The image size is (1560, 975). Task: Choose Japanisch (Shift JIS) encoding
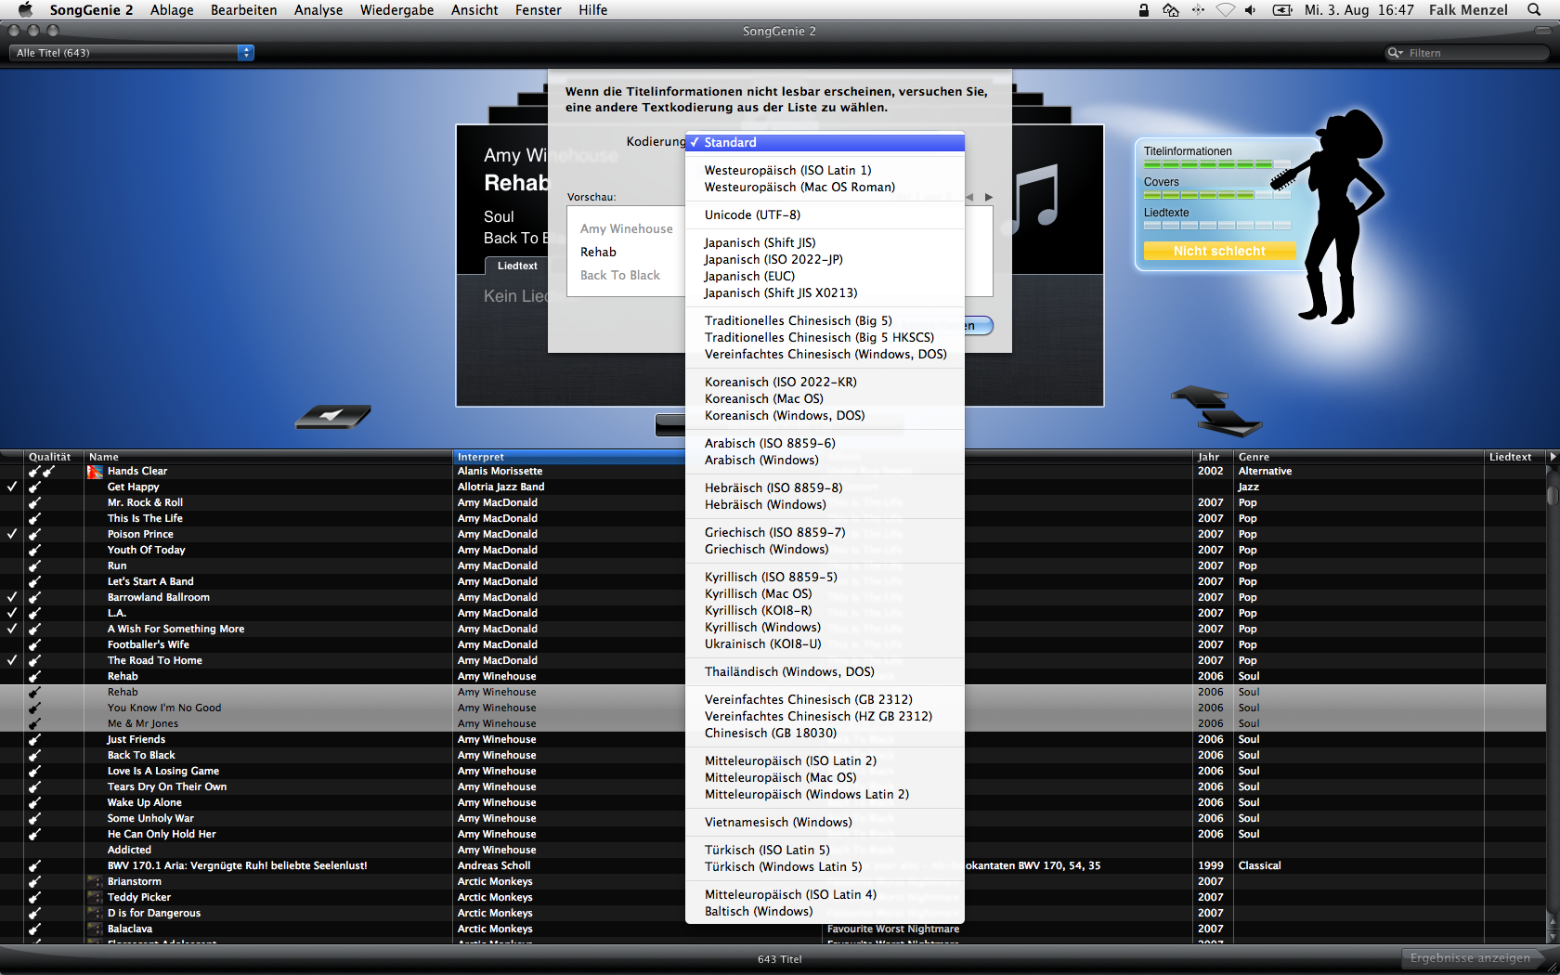[825, 243]
